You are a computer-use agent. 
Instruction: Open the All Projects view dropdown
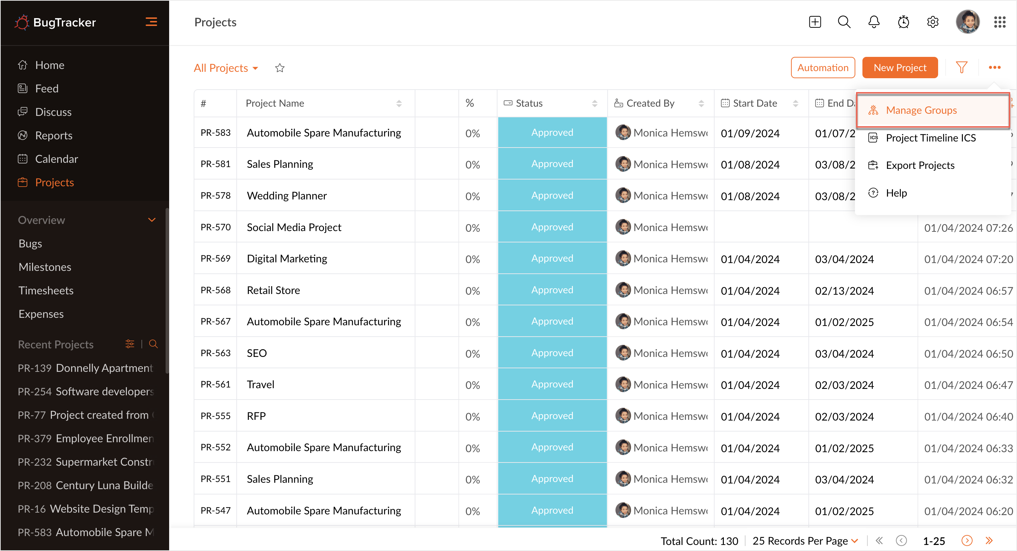226,68
